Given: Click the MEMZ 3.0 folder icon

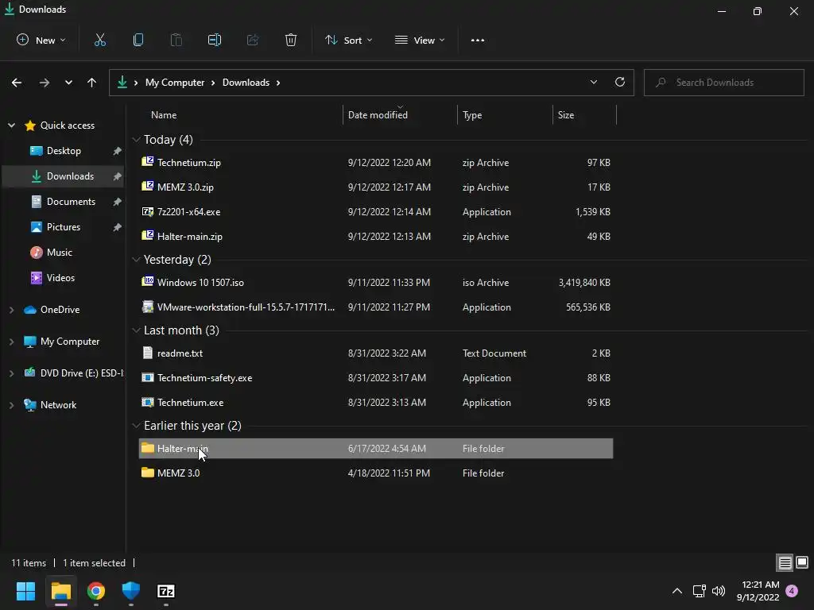Looking at the screenshot, I should pyautogui.click(x=147, y=473).
